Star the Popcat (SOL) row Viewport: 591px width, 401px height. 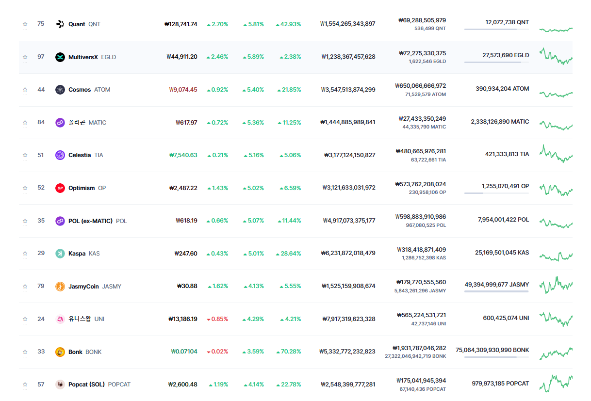25,385
